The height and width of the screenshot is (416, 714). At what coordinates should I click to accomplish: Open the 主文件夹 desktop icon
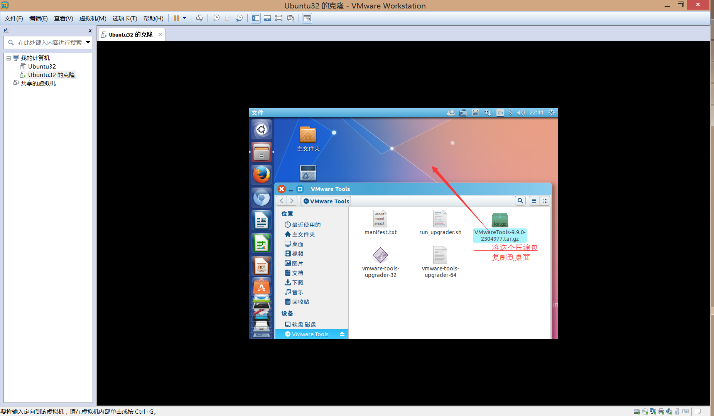(308, 139)
